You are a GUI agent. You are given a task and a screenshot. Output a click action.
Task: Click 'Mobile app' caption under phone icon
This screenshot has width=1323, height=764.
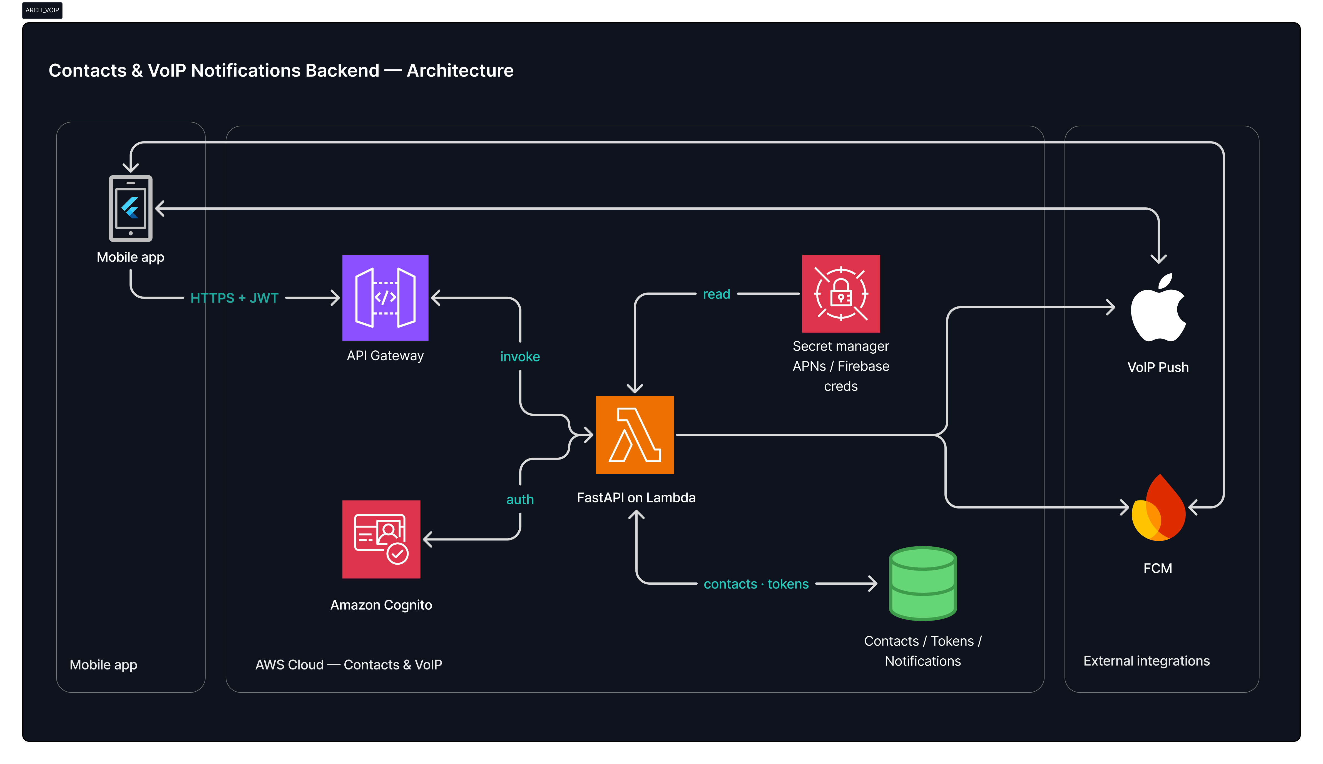click(131, 257)
